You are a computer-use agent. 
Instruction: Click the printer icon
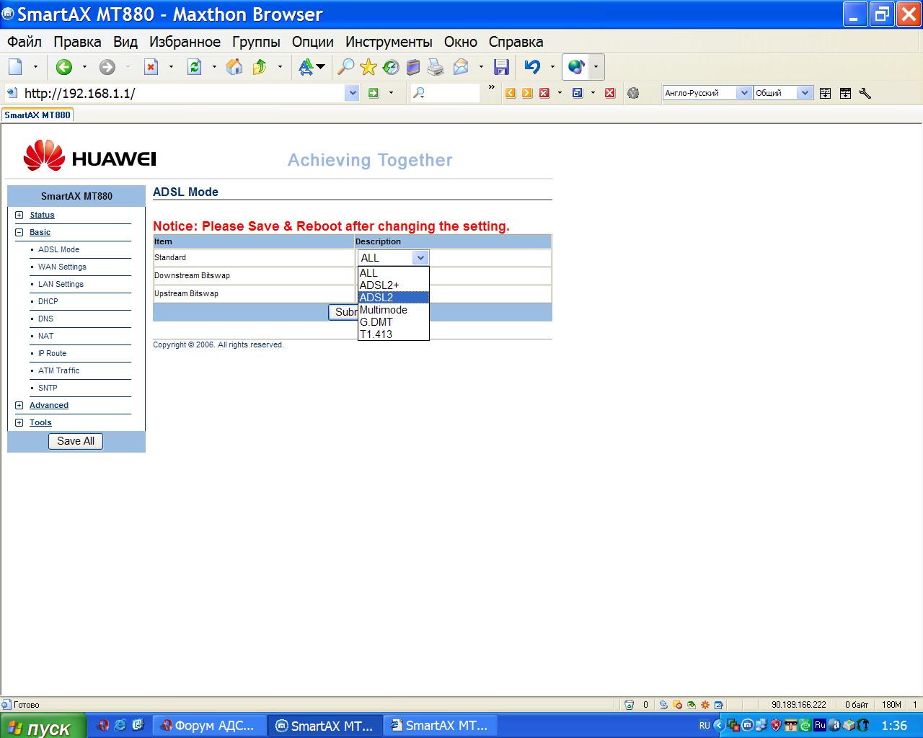[x=436, y=67]
